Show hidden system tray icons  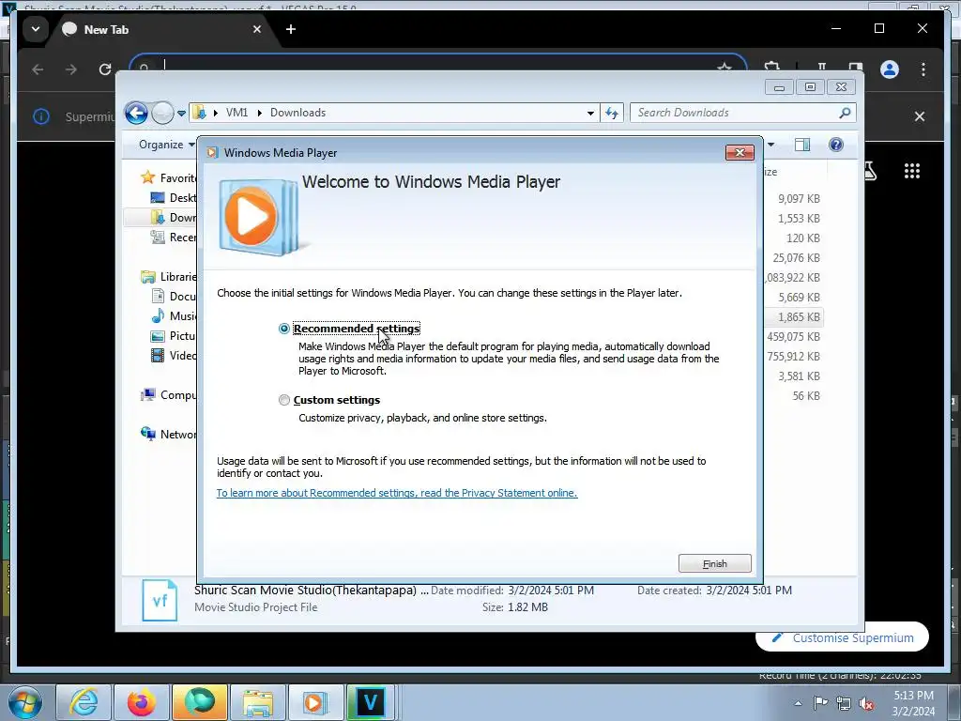click(x=798, y=703)
